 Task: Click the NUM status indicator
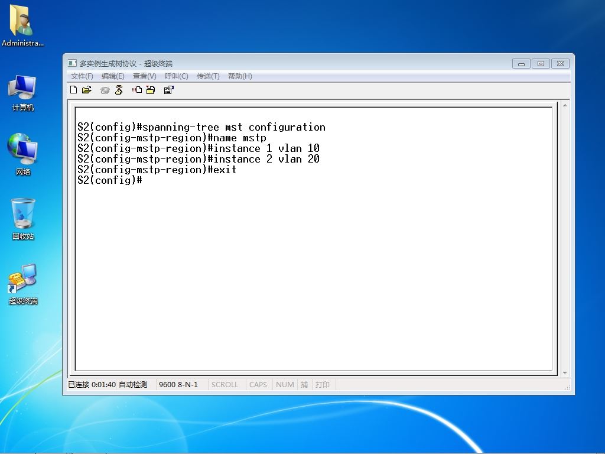pyautogui.click(x=285, y=384)
